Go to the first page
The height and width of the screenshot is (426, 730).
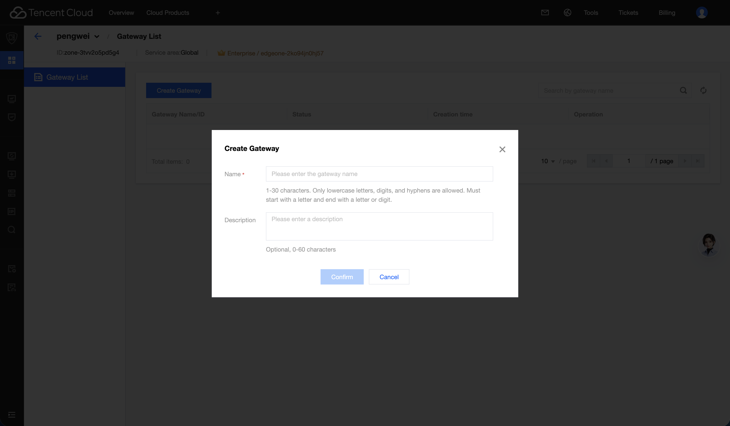[593, 161]
